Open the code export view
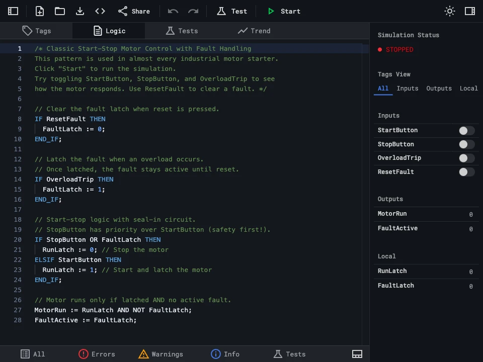This screenshot has height=362, width=483. coord(100,11)
